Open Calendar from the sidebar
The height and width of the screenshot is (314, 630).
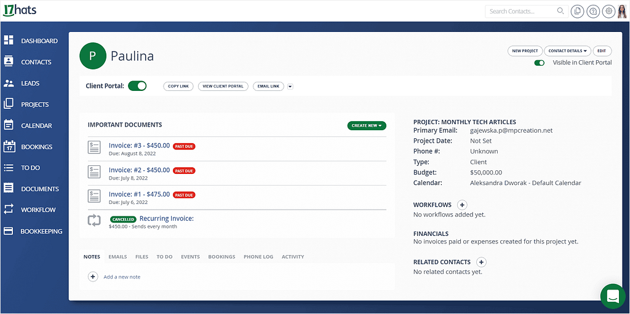(9, 125)
